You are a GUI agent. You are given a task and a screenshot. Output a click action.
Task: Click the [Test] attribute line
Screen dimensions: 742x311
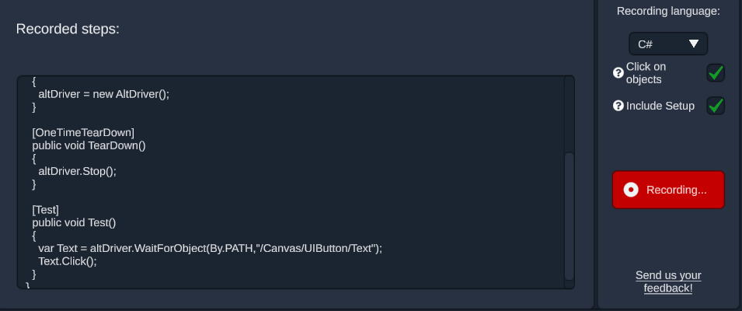click(x=45, y=210)
